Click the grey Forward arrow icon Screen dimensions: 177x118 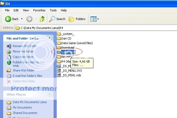coord(29,19)
